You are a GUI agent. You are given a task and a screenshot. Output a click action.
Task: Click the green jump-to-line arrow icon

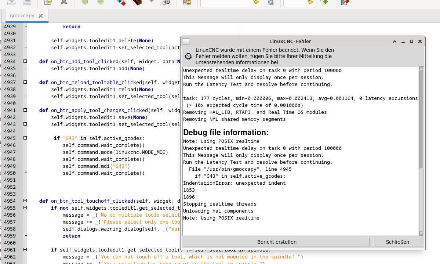click(325, 2)
